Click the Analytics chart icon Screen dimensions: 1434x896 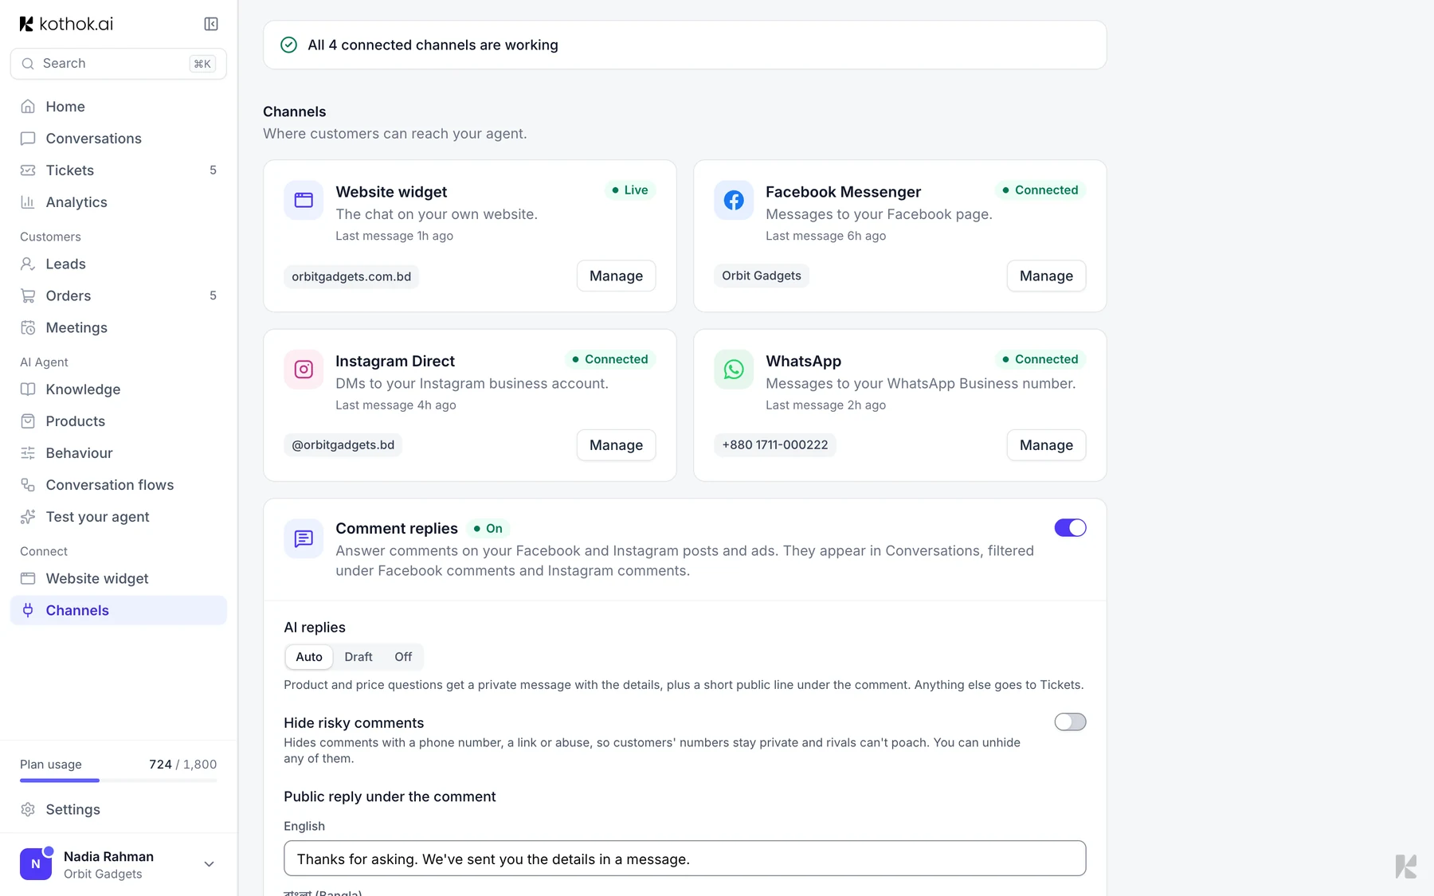coord(28,202)
